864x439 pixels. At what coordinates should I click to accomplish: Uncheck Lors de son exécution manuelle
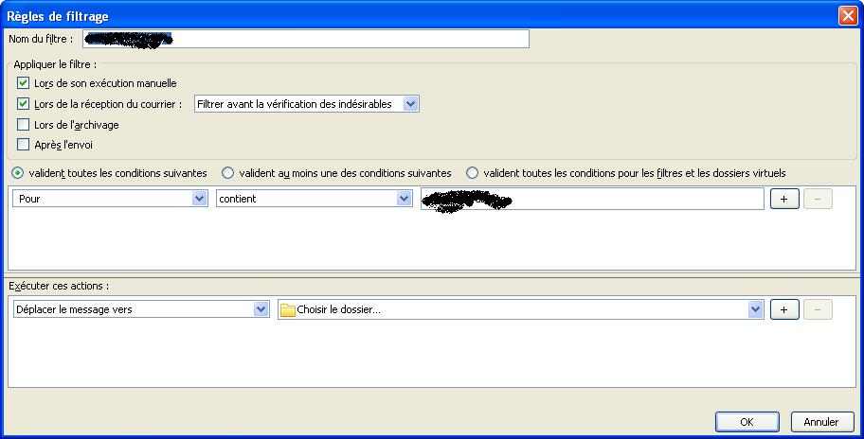coord(24,83)
